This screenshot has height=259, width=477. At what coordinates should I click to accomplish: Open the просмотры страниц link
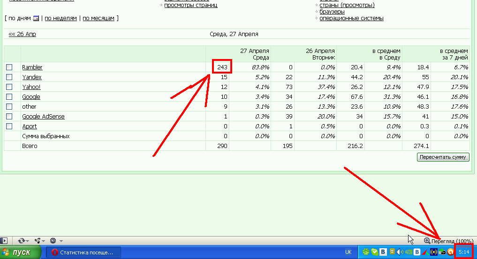pyautogui.click(x=191, y=5)
